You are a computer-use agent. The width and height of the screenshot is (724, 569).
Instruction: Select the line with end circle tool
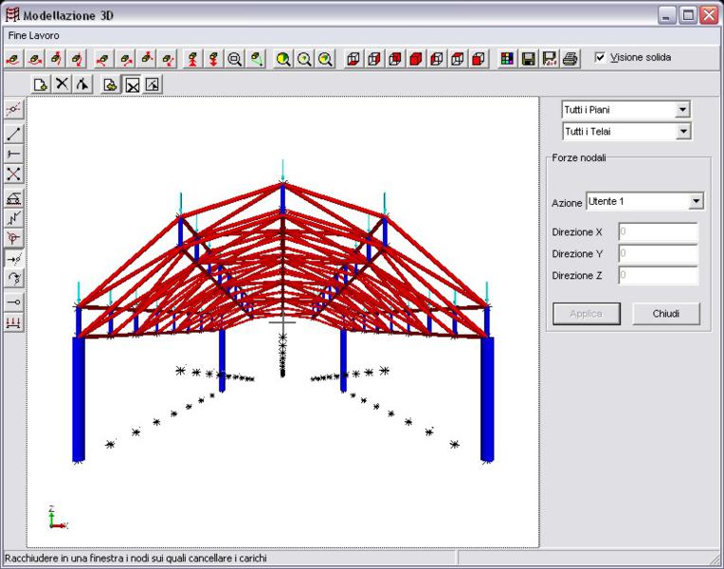(x=14, y=303)
